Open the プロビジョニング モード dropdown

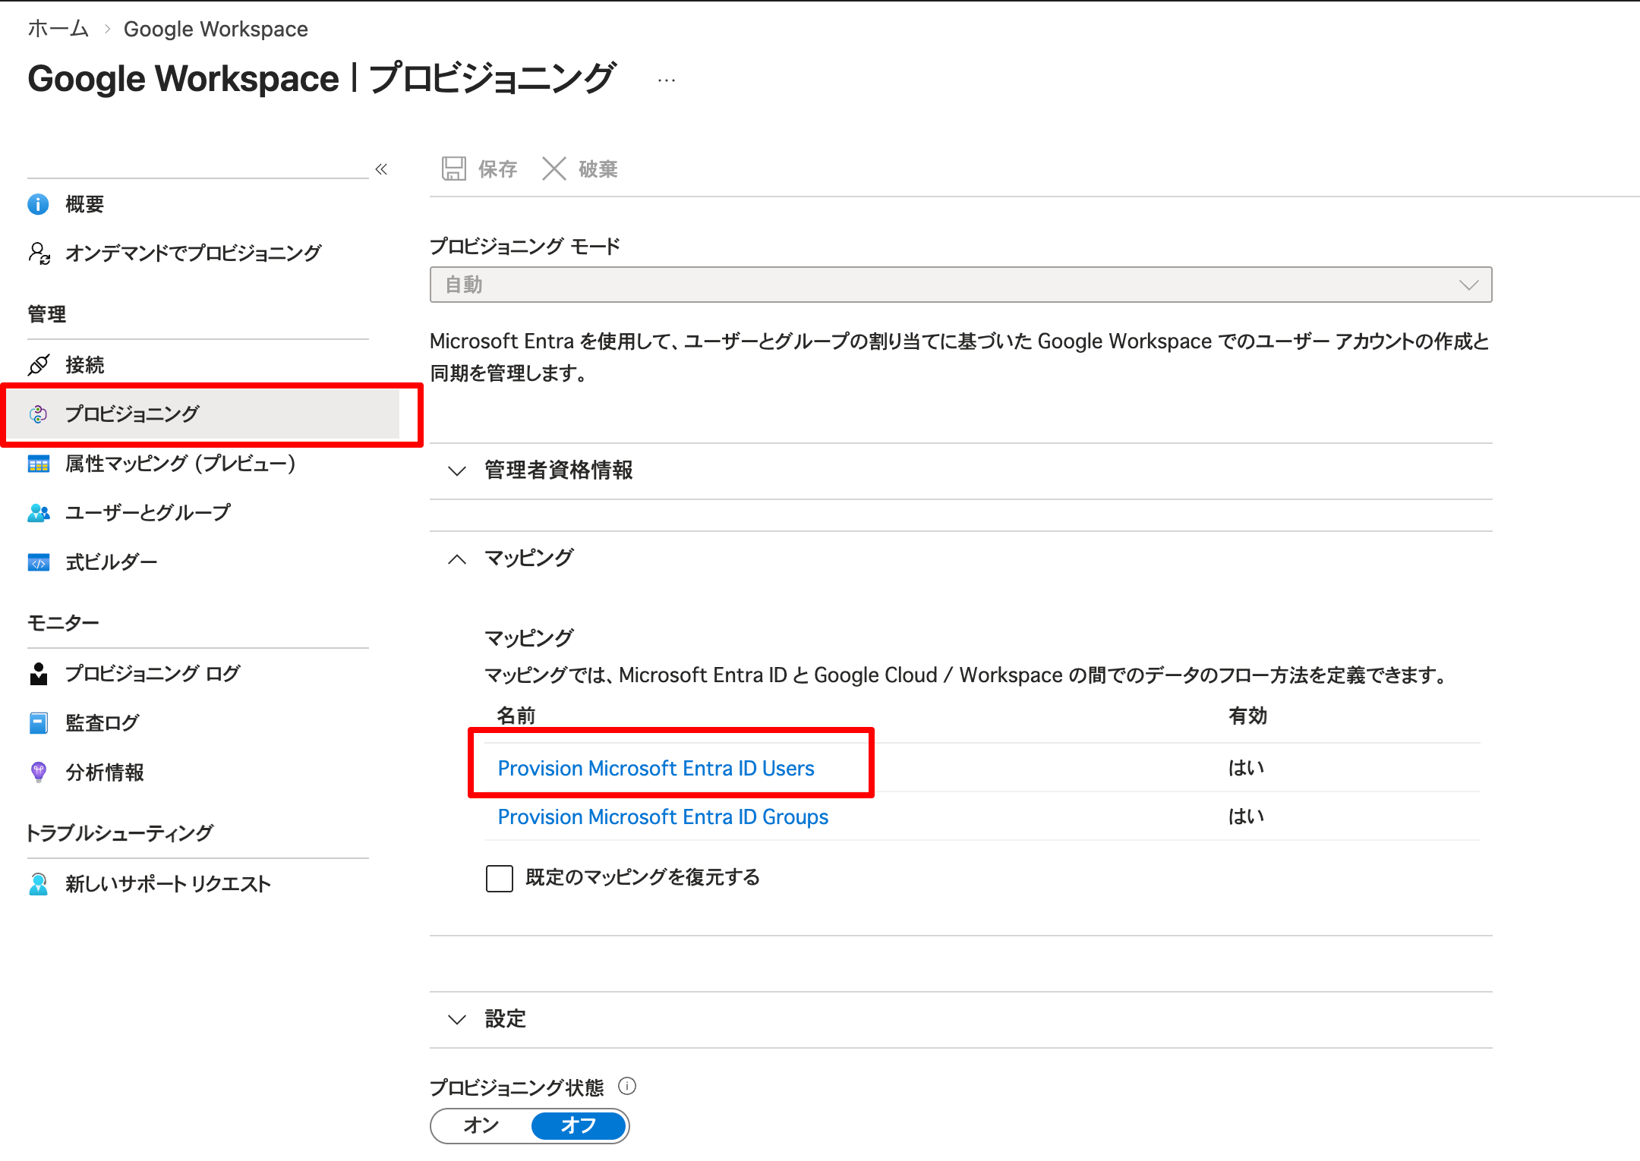(960, 285)
